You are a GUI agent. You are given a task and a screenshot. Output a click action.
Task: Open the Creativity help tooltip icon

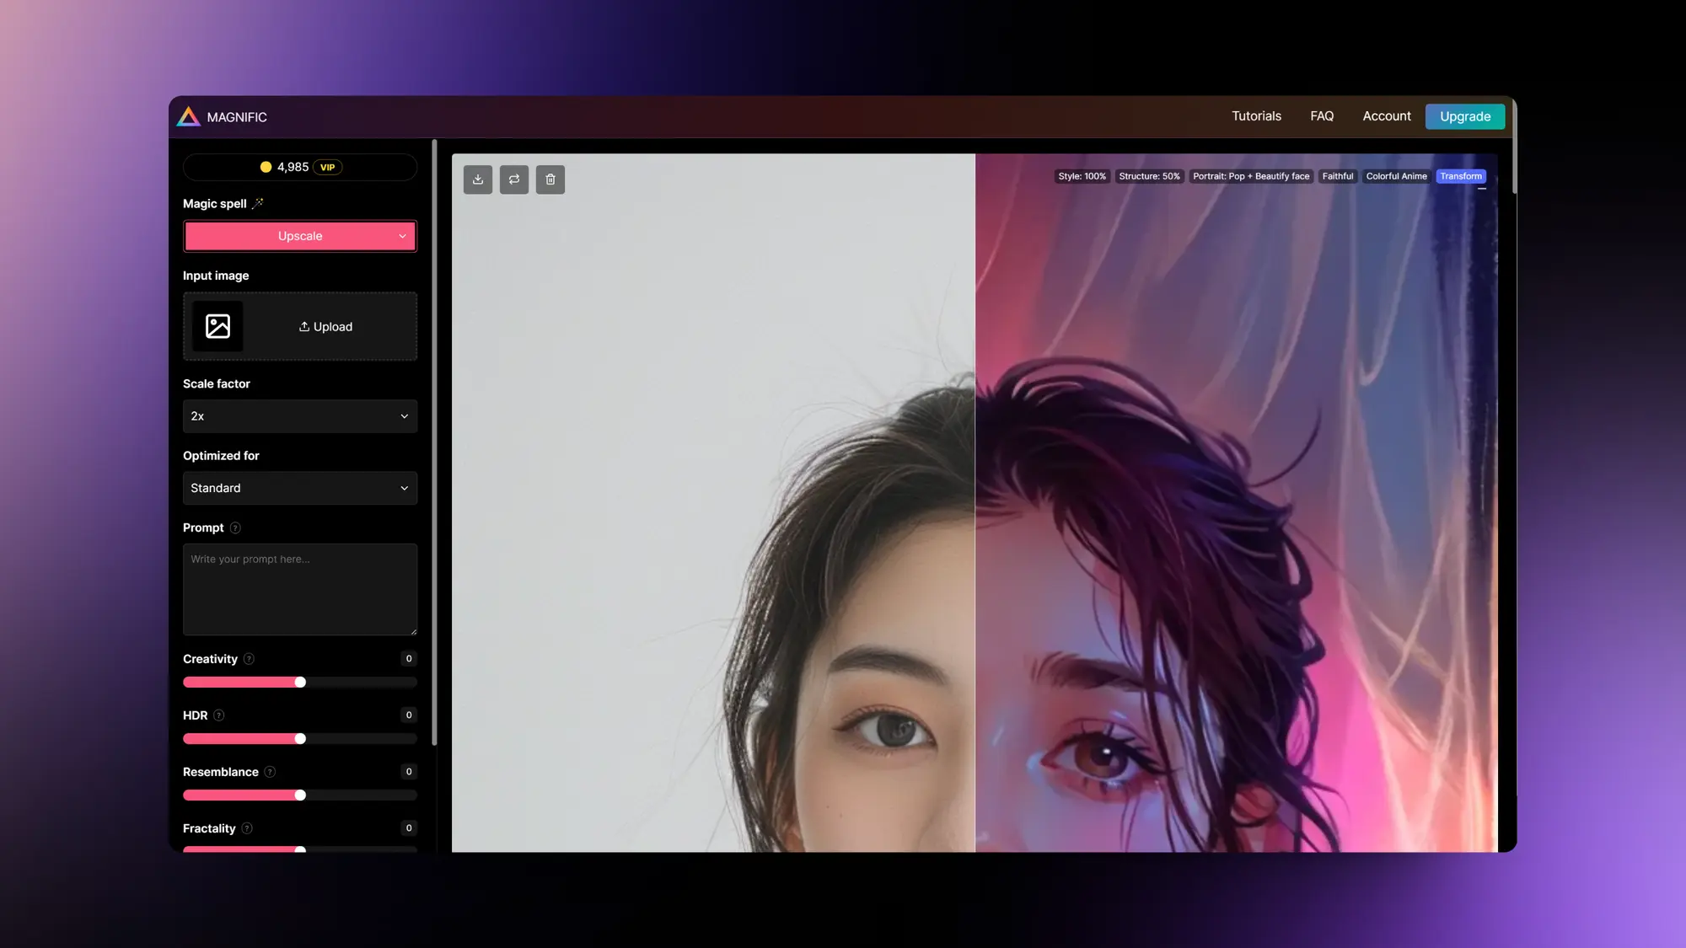pyautogui.click(x=249, y=659)
